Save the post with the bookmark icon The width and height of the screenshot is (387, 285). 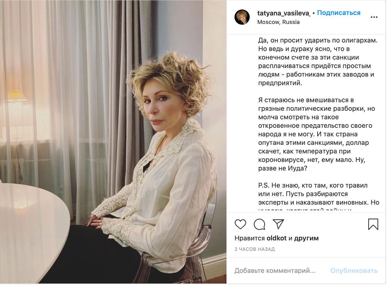point(373,224)
